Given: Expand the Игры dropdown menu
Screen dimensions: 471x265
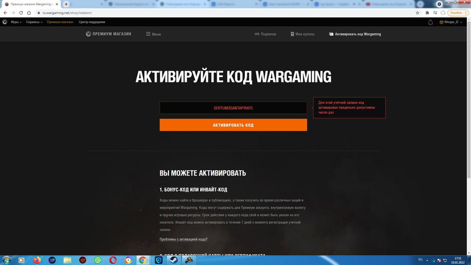Looking at the screenshot, I should pos(16,22).
